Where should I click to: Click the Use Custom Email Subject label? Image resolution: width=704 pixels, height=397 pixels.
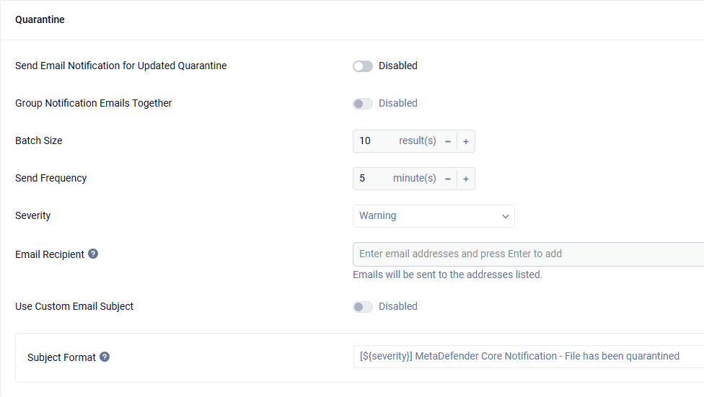(x=74, y=306)
